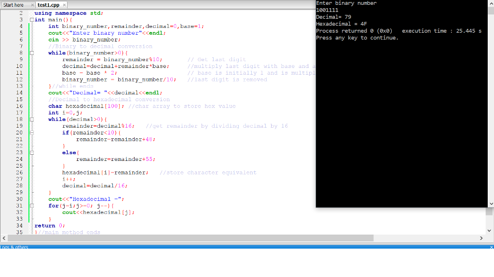Click console output 'Hexadecimal = 4F'
Screen dimensions: 494x277
click(342, 24)
